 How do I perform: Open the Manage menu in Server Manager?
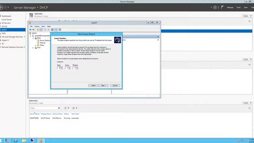[x=230, y=8]
